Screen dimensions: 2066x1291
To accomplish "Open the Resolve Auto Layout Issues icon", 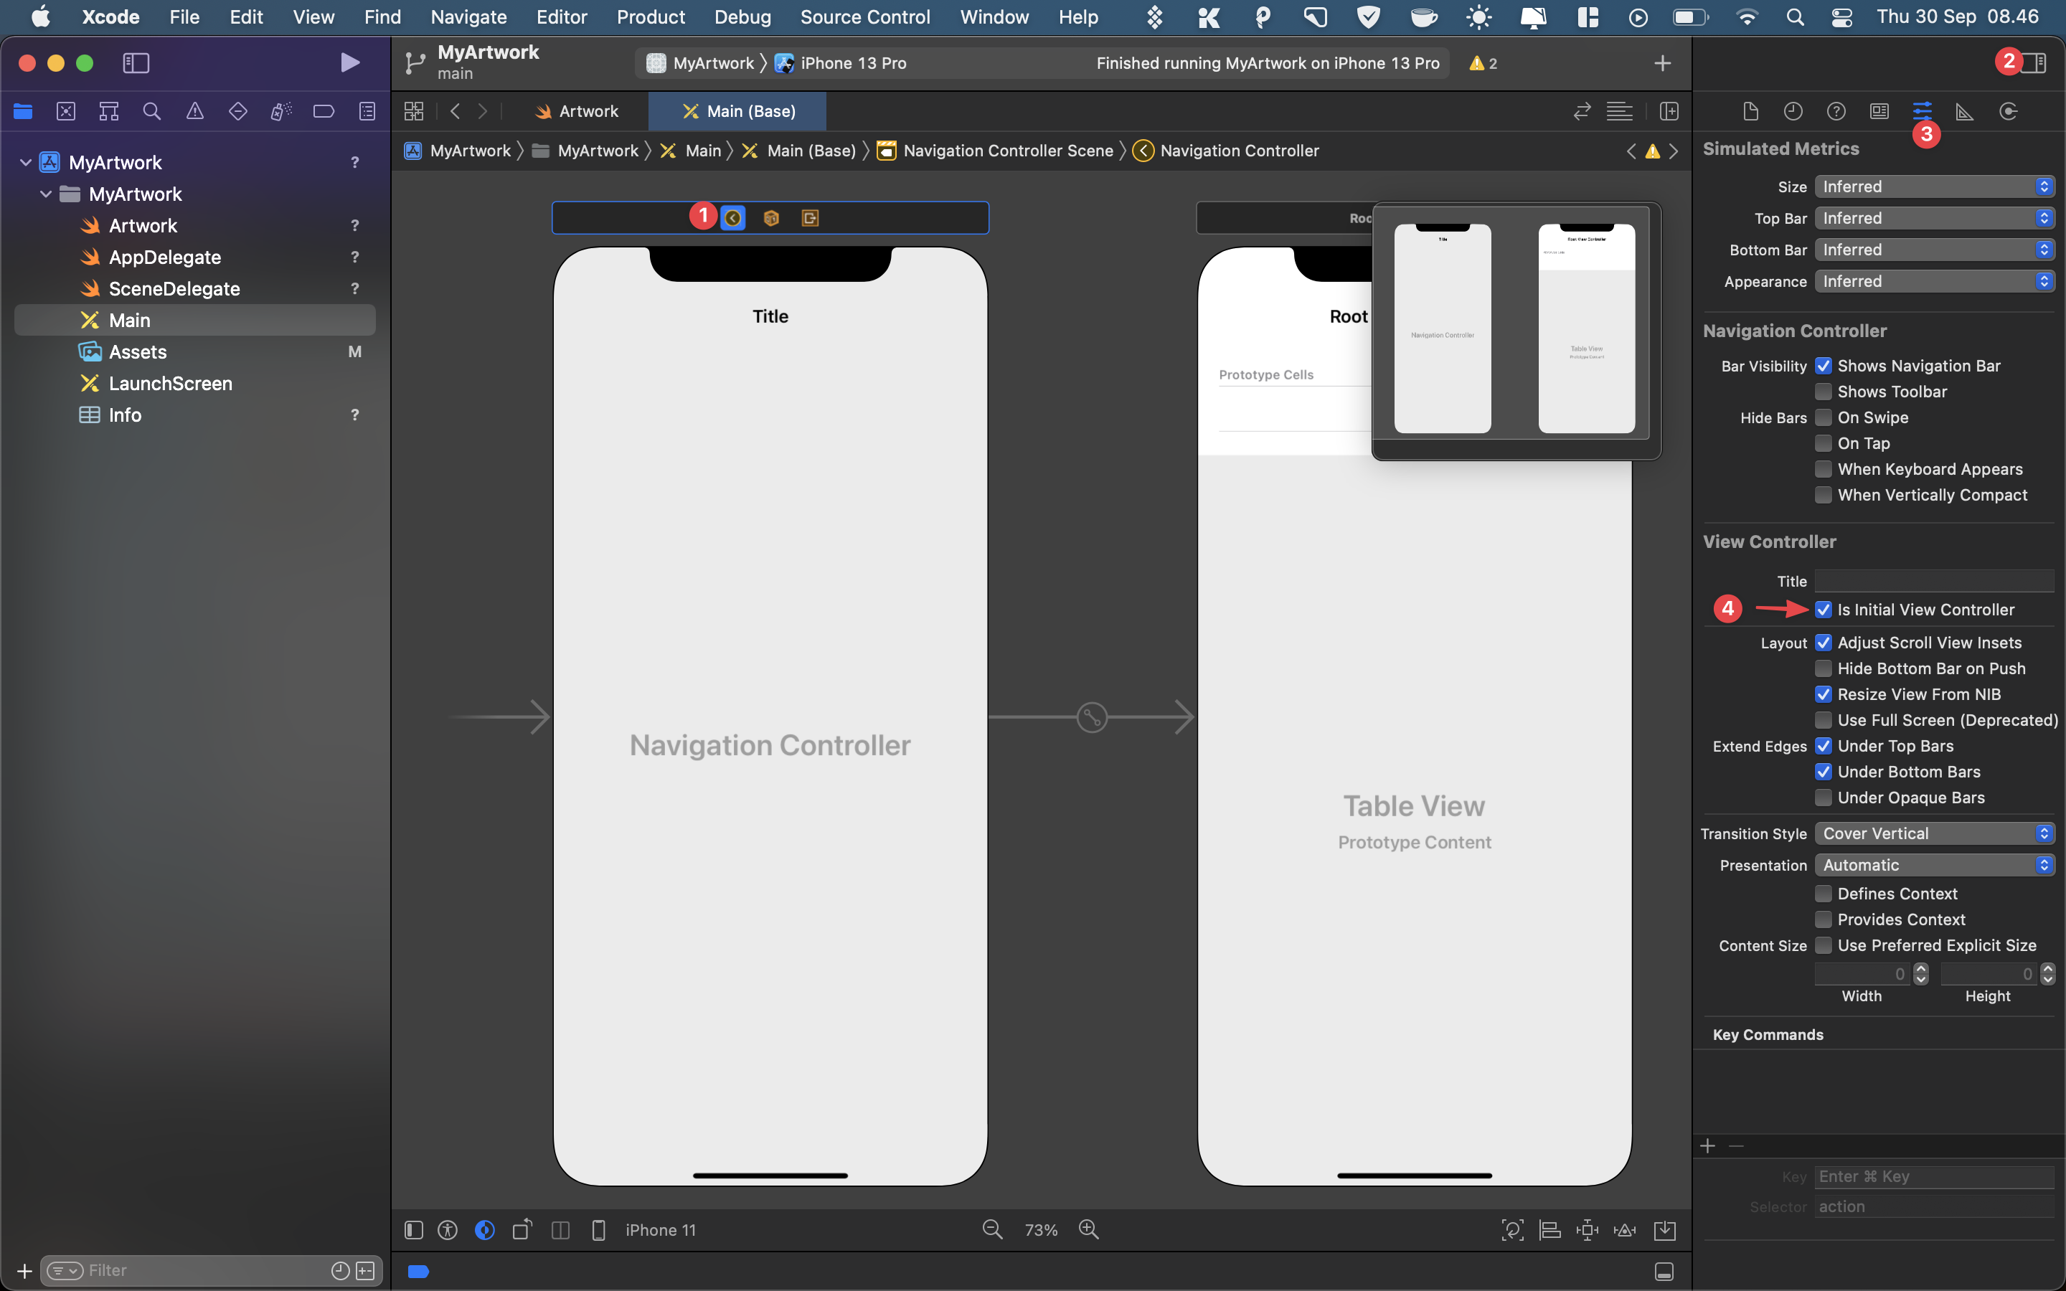I will (1625, 1229).
